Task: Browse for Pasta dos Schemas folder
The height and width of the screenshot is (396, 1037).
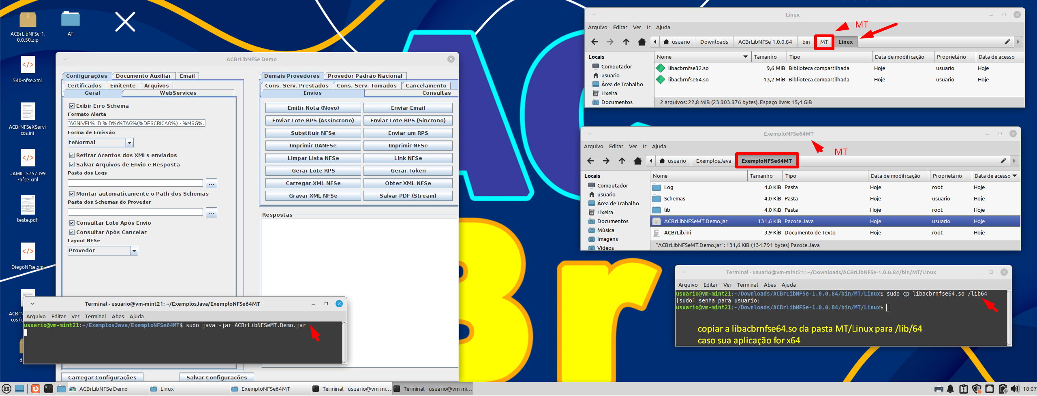Action: 212,213
